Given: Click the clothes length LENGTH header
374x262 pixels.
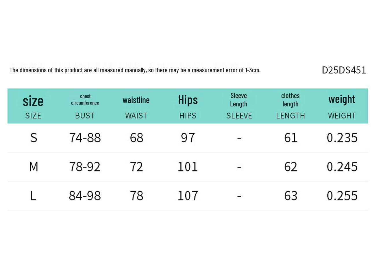Looking at the screenshot, I should tap(290, 106).
